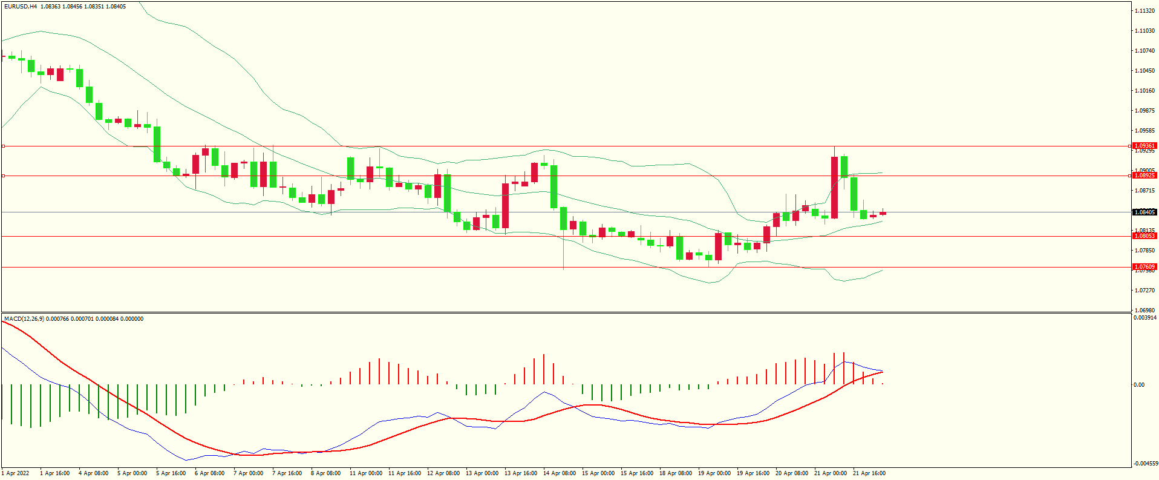
Task: Select the red horizontal line at 1.08053
Action: 566,237
